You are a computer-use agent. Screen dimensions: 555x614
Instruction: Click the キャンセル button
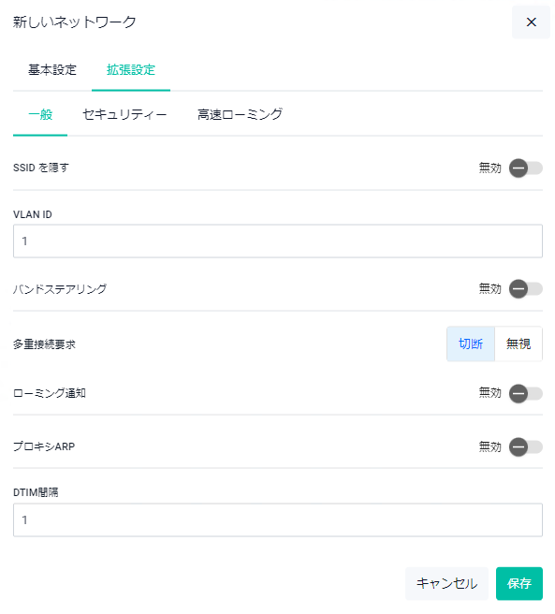446,583
